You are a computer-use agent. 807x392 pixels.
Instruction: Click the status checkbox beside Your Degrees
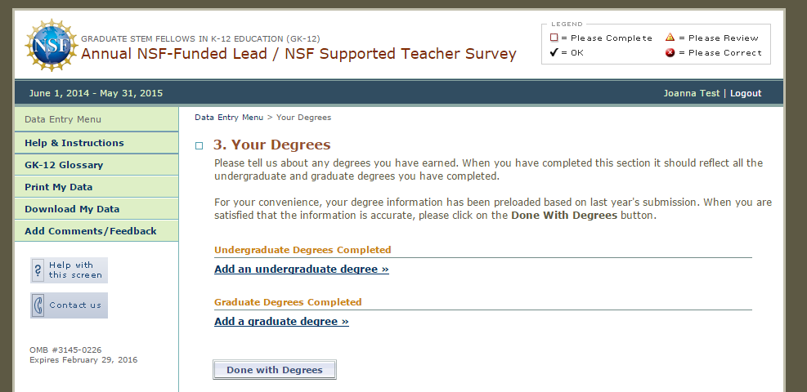point(199,146)
